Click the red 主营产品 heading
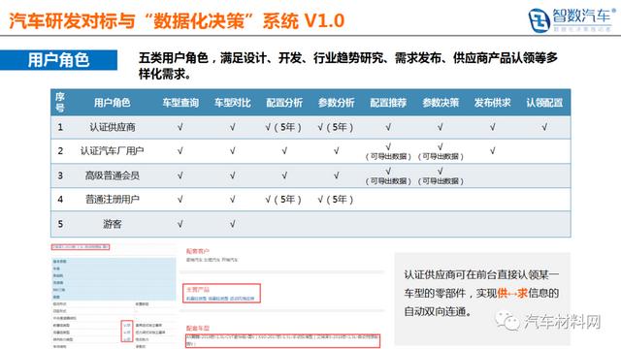The height and width of the screenshot is (349, 621). 198,290
